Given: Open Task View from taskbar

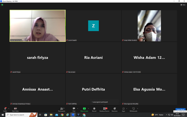Looking at the screenshot, I should pyautogui.click(x=40, y=115).
